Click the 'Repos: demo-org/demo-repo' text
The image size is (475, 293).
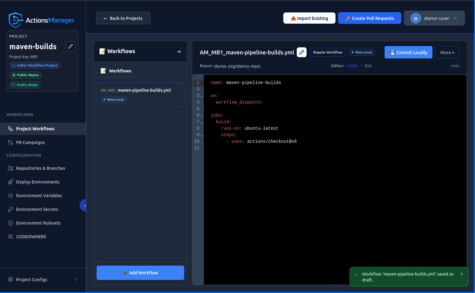click(x=230, y=66)
